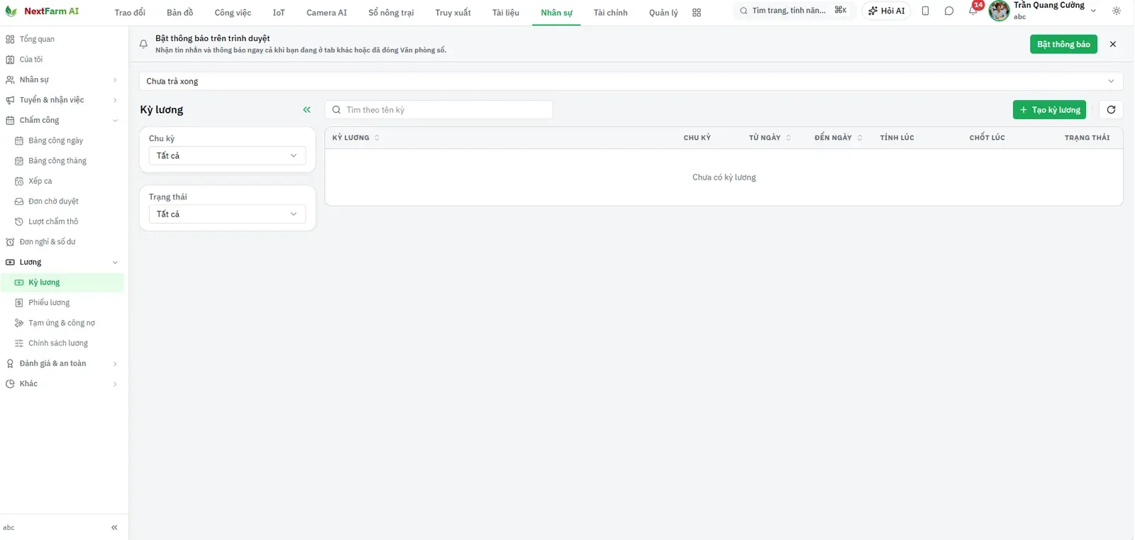Open Xếp ca page
This screenshot has width=1135, height=540.
click(62, 181)
